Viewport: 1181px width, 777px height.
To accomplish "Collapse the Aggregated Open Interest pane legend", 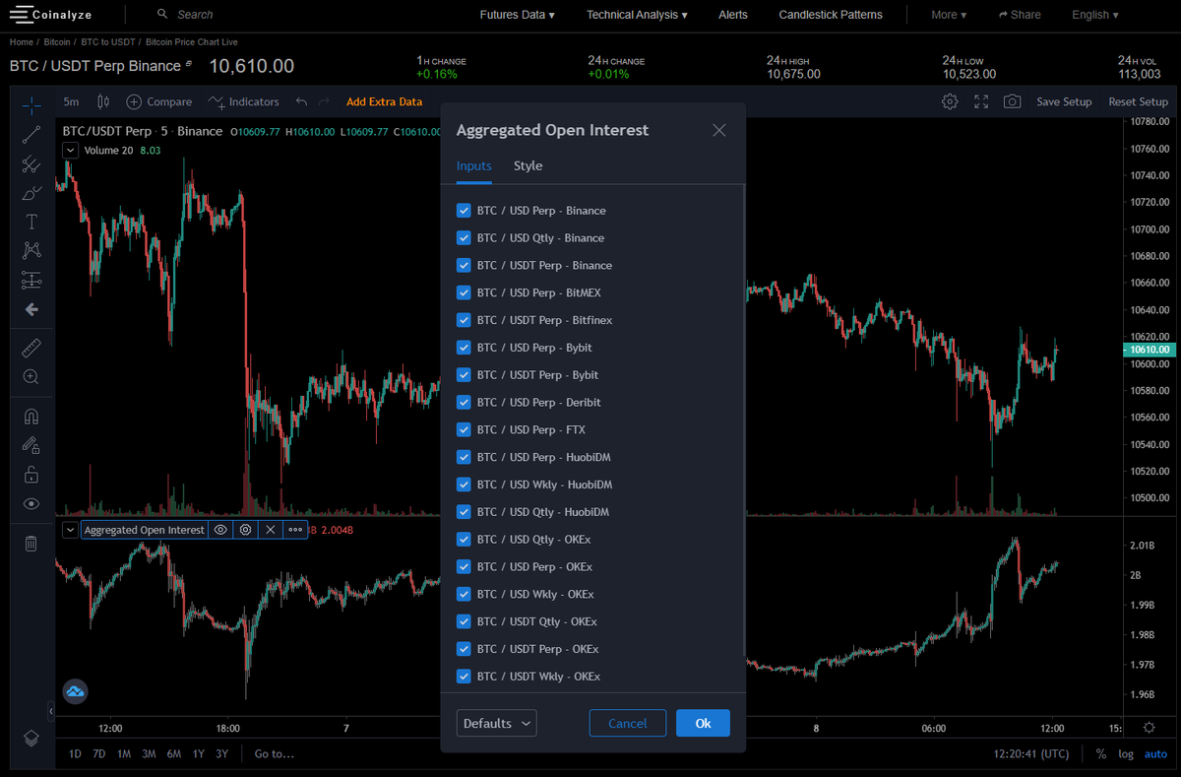I will pos(70,530).
